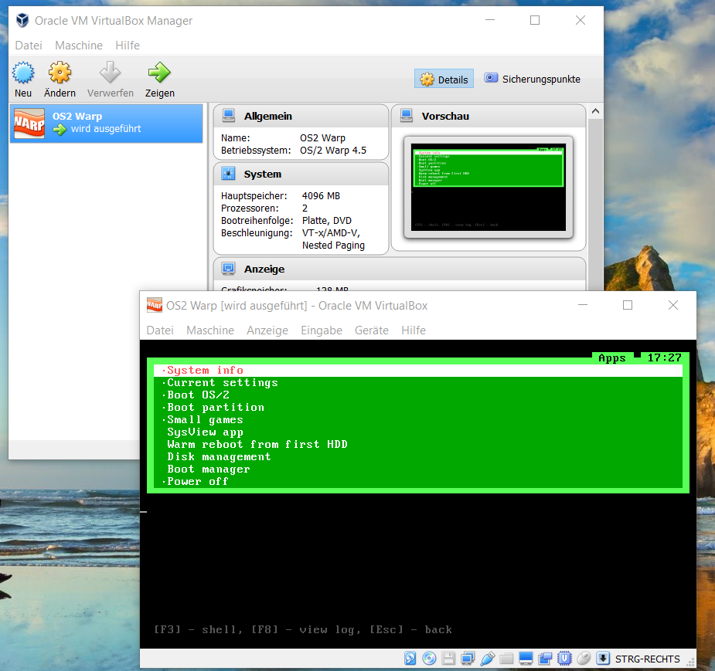Click the '4096 MB' Hauptspeicher value
715x671 pixels.
pyautogui.click(x=321, y=196)
